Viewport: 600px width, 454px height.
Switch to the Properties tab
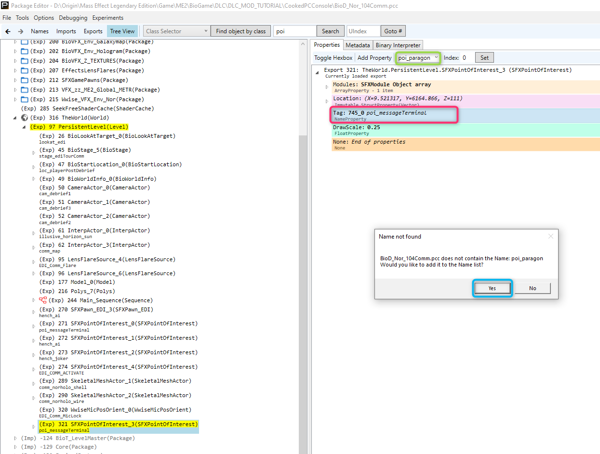click(327, 45)
